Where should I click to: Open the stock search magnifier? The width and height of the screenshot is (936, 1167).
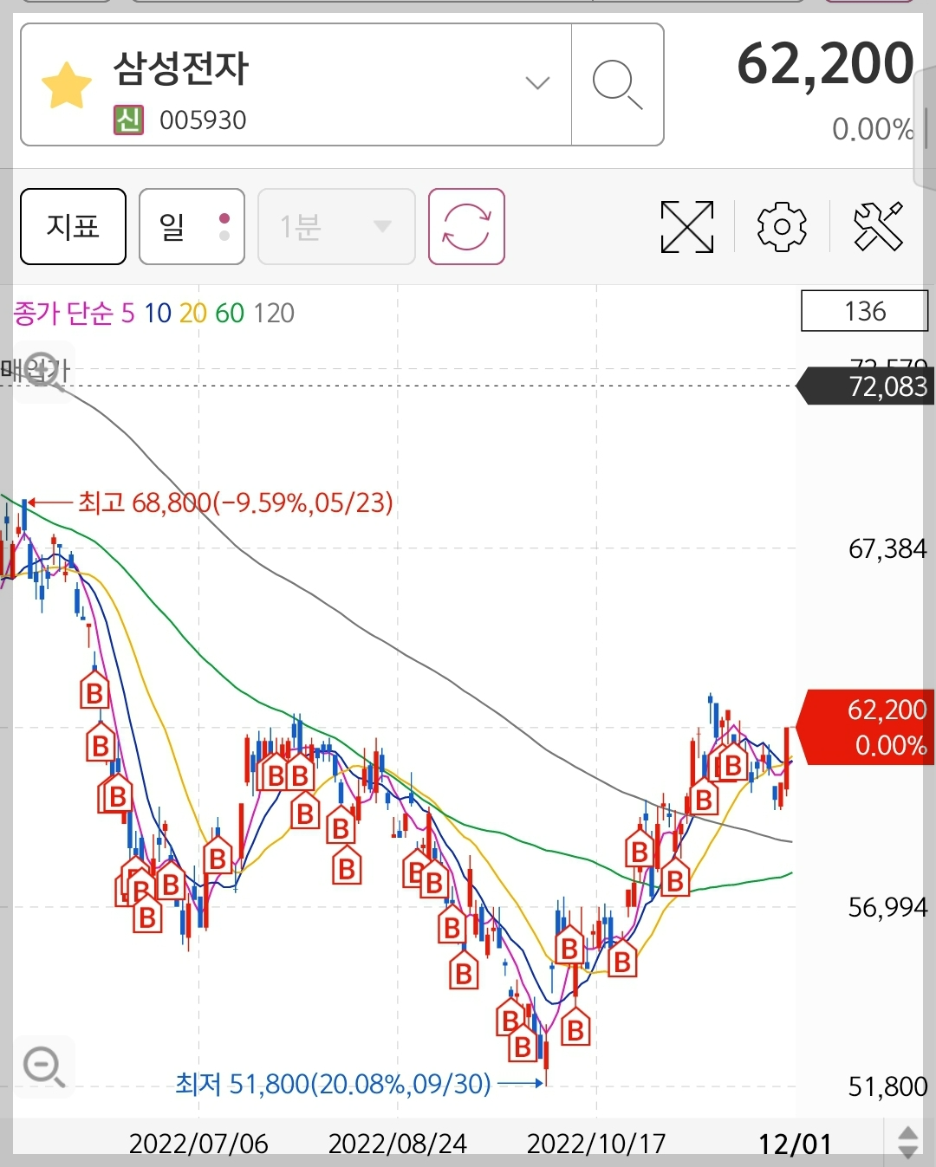[x=617, y=85]
